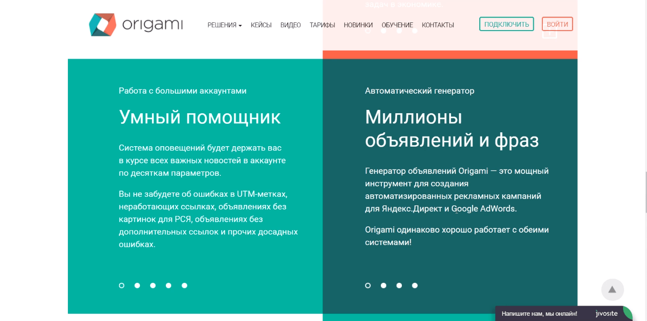Click the scroll-to-top arrow button
Screen dimensions: 647x321
click(612, 289)
